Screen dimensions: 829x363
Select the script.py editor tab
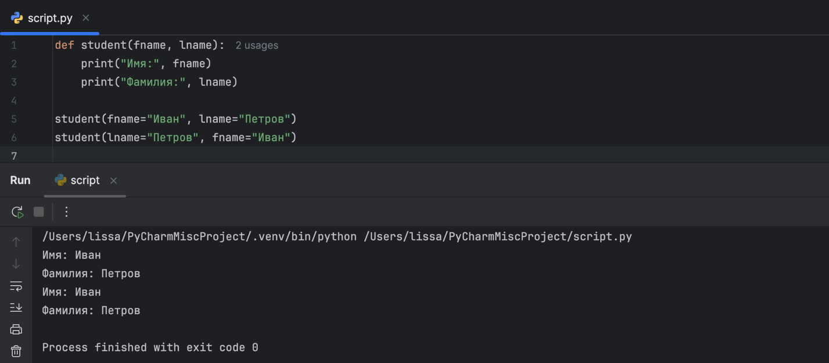coord(50,18)
